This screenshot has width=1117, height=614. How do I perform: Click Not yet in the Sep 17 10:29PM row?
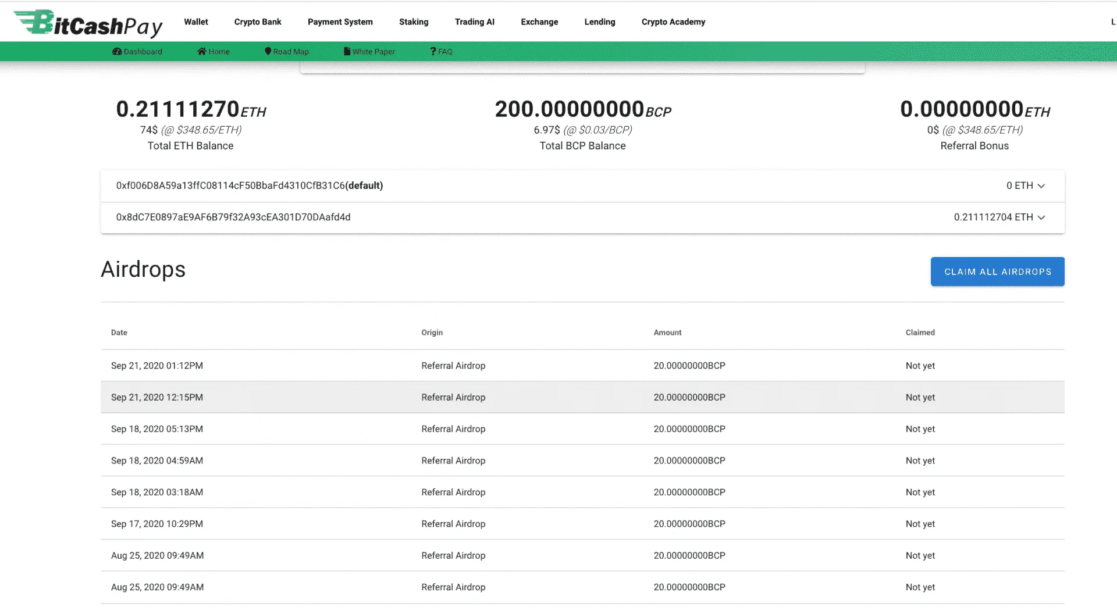(920, 524)
